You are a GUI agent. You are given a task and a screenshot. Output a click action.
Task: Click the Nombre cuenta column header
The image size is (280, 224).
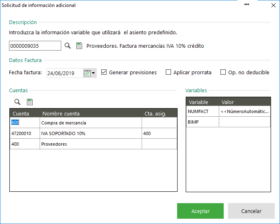pyautogui.click(x=91, y=113)
